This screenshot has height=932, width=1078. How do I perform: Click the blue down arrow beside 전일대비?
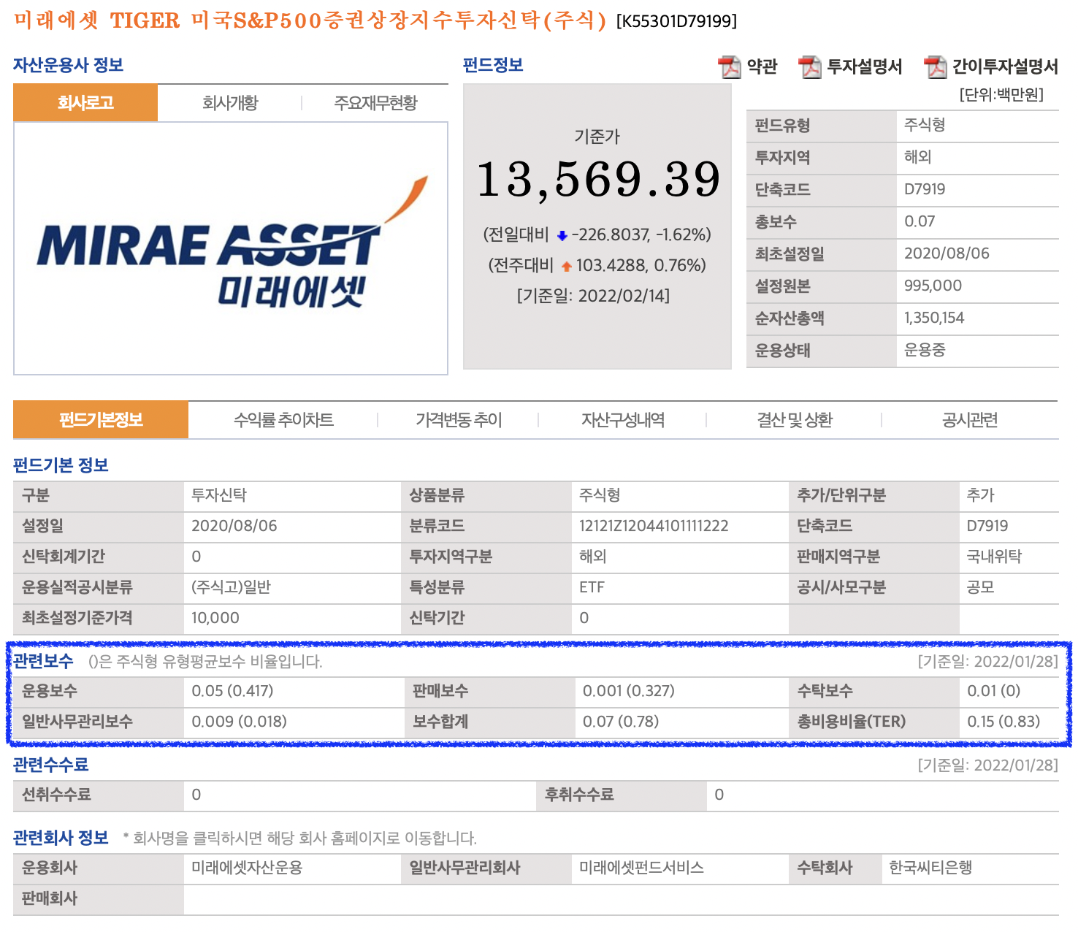pyautogui.click(x=562, y=236)
